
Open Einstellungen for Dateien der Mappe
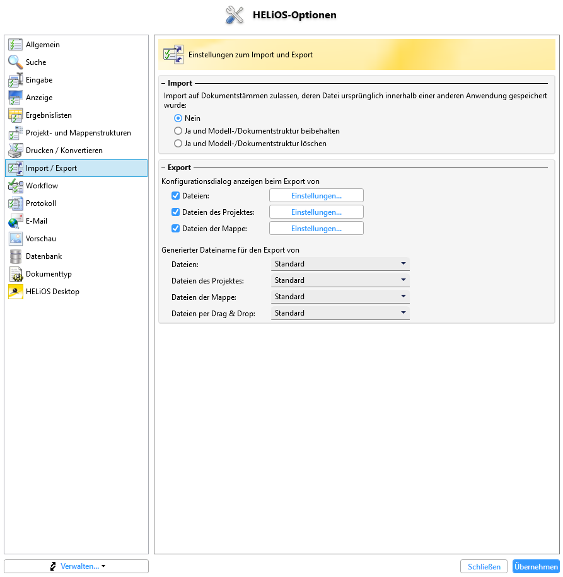(x=316, y=229)
